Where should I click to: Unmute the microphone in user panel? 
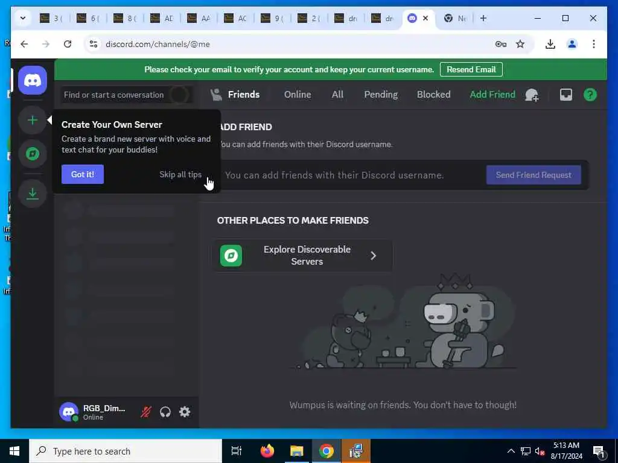pos(146,412)
